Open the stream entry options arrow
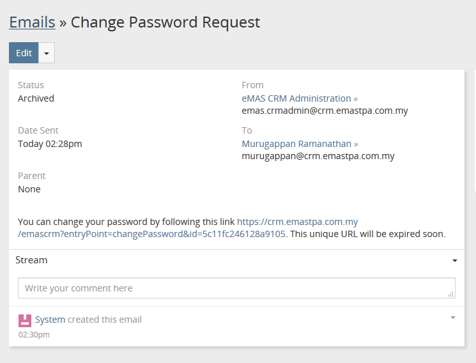The image size is (476, 363). coord(453,318)
